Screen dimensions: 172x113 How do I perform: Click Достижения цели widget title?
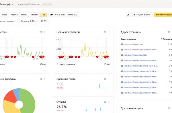[132, 108]
